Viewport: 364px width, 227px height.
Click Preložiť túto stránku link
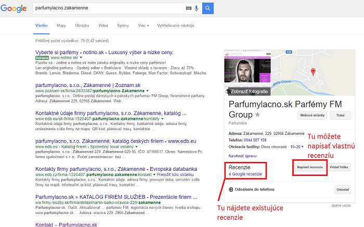[175, 174]
